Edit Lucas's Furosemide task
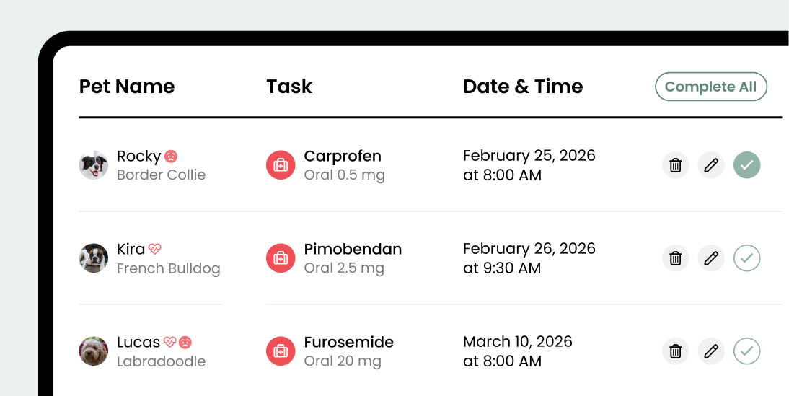Viewport: 789px width, 396px height. pos(711,351)
